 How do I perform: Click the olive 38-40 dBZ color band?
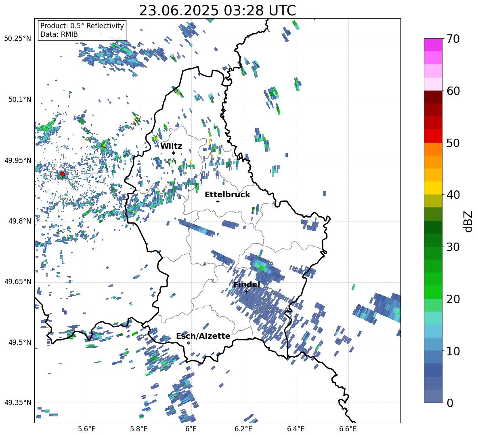click(433, 201)
